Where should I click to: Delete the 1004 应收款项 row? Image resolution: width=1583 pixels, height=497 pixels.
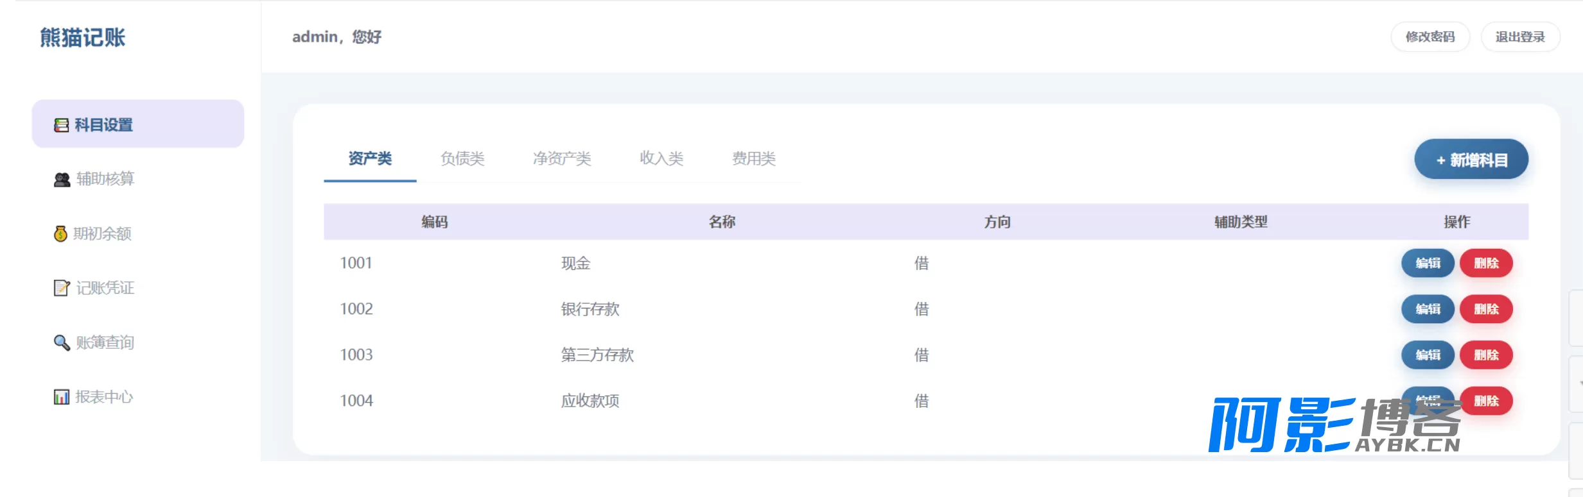coord(1486,401)
